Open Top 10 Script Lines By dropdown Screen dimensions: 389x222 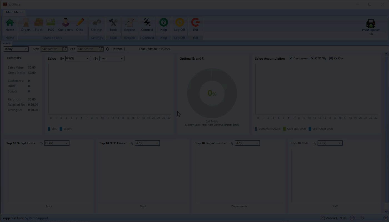[x=57, y=143]
